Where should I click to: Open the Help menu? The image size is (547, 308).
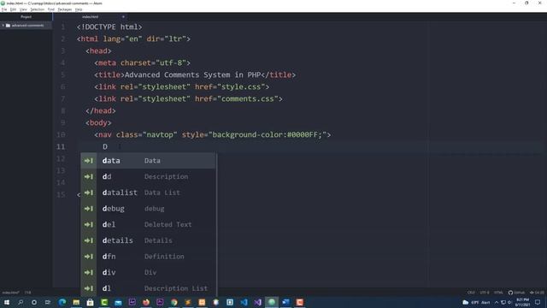pos(79,9)
